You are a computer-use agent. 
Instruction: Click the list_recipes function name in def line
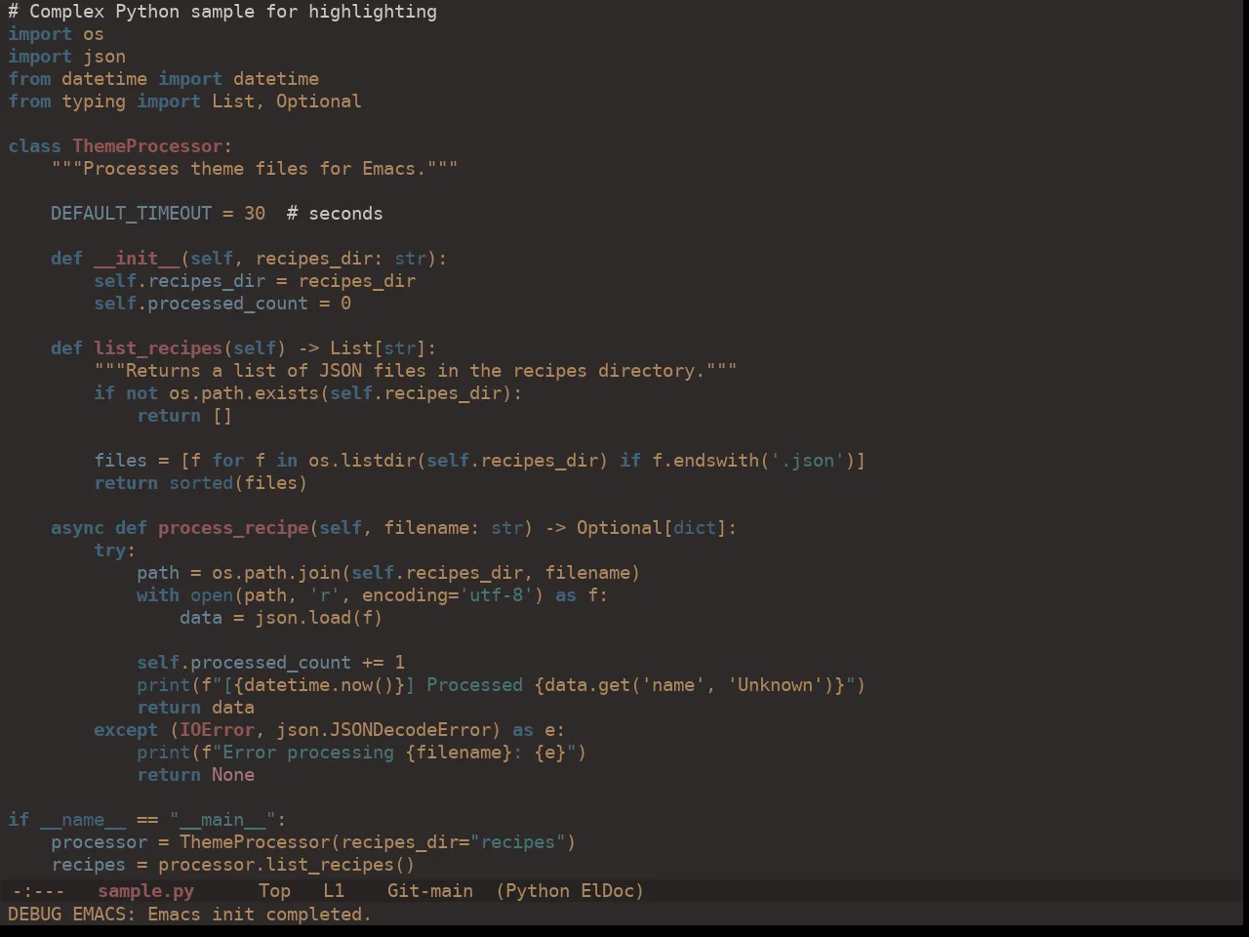[x=158, y=348]
